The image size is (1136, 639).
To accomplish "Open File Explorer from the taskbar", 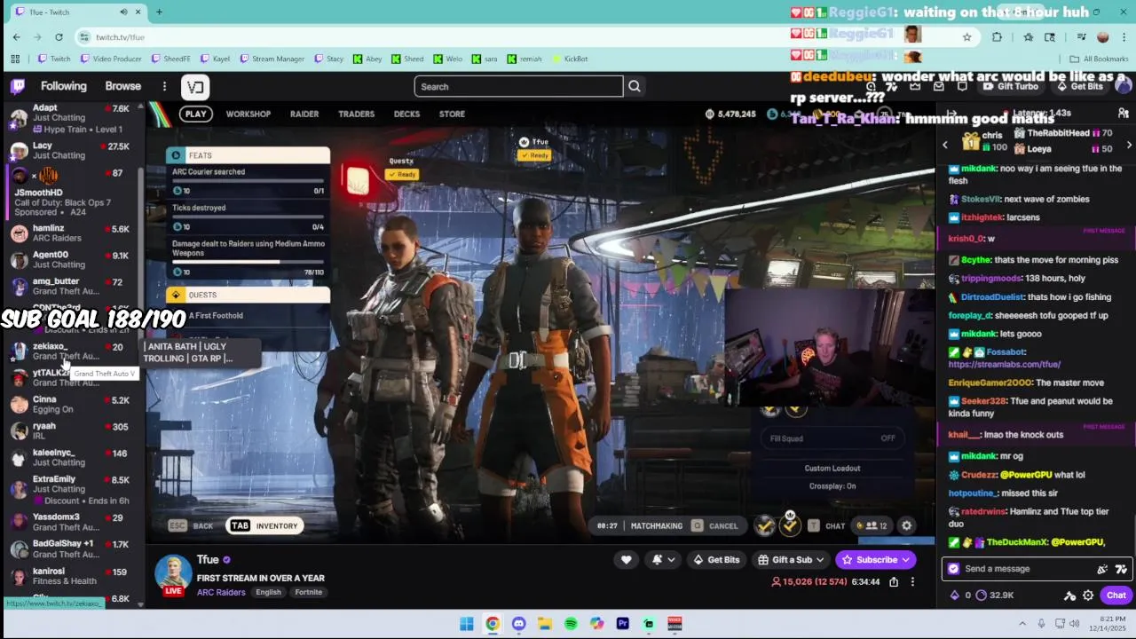I will [x=544, y=624].
